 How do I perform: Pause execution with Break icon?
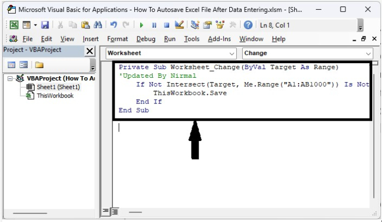pos(154,25)
